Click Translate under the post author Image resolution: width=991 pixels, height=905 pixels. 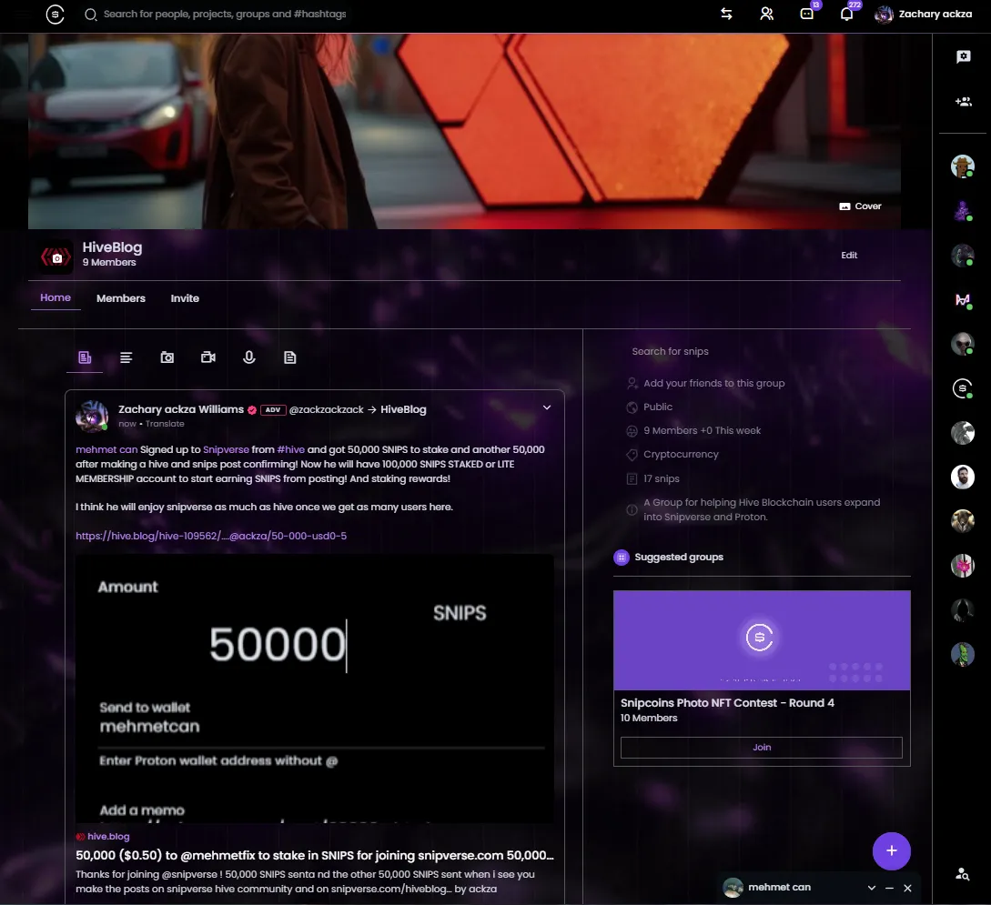click(165, 424)
